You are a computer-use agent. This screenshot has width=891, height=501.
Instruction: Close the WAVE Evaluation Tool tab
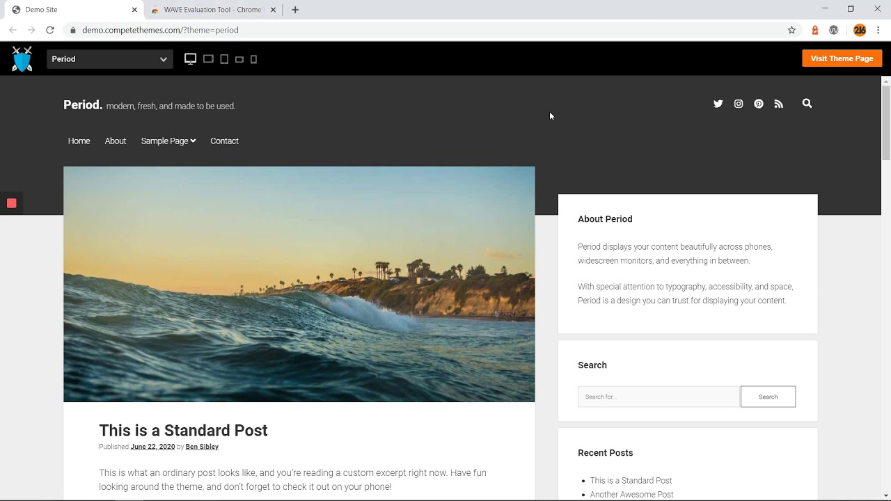(273, 10)
